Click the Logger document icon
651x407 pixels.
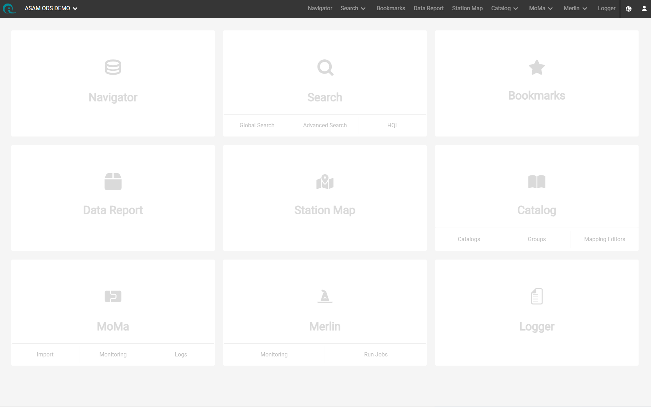537,296
